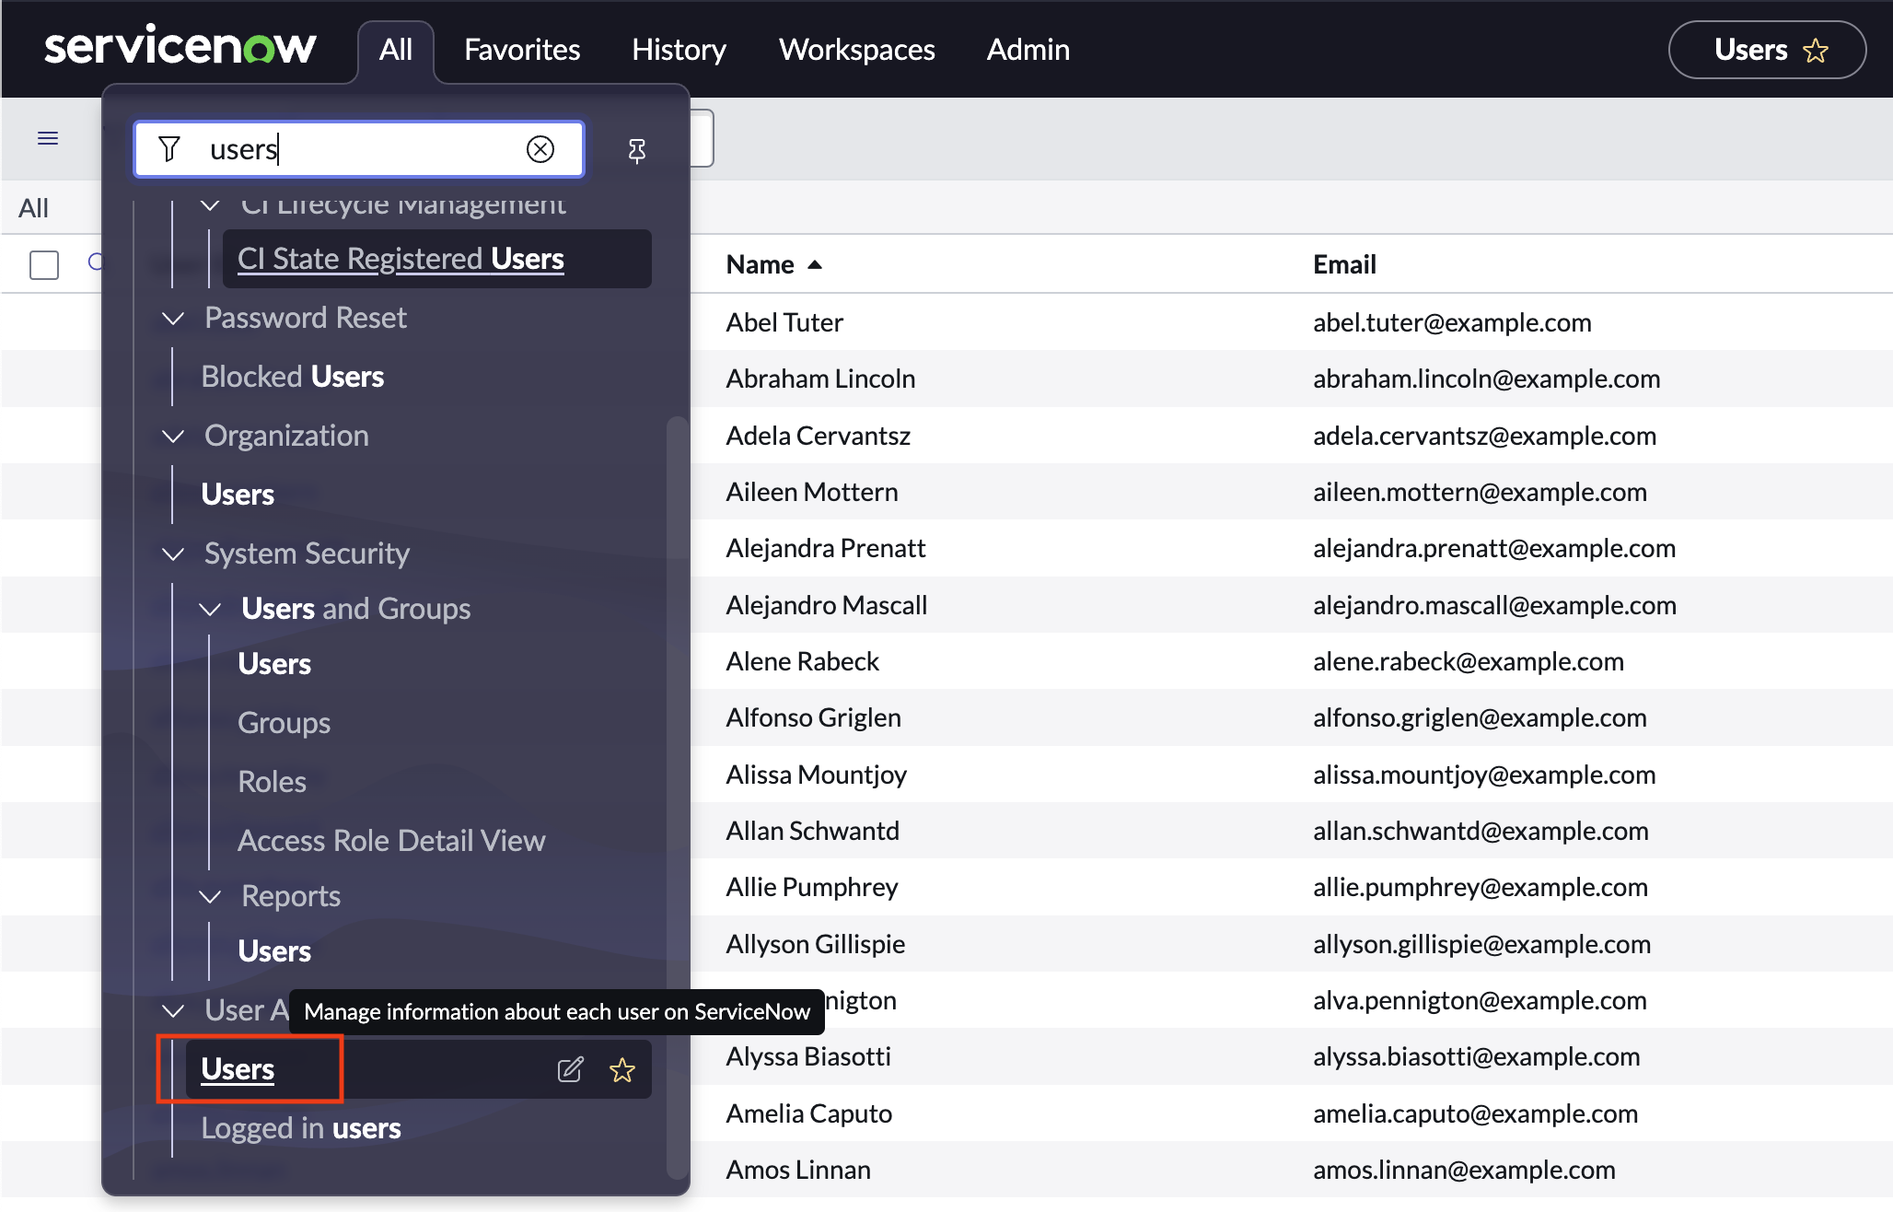The width and height of the screenshot is (1893, 1212).
Task: Collapse the Reports subsection
Action: (210, 897)
